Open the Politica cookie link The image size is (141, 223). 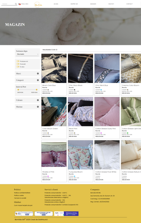pos(19,195)
